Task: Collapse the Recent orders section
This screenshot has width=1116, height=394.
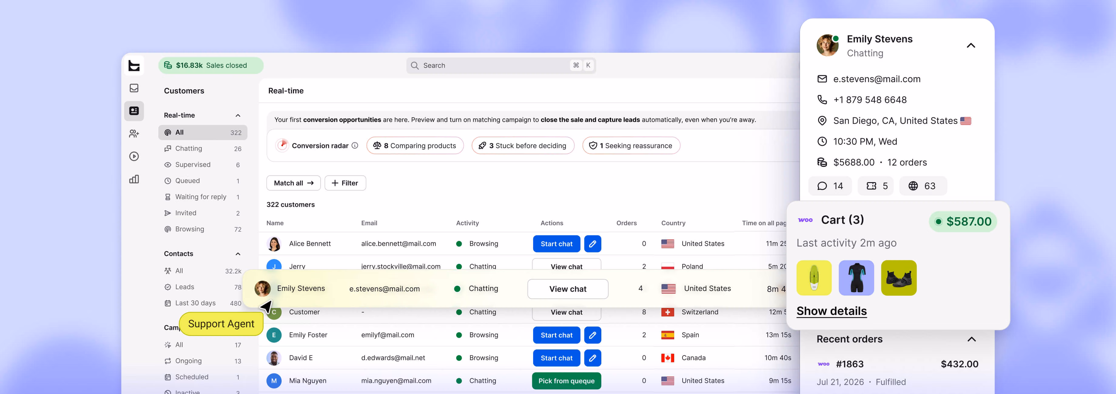Action: coord(972,339)
